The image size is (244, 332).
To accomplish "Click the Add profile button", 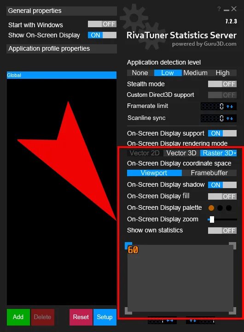I will click(18, 317).
